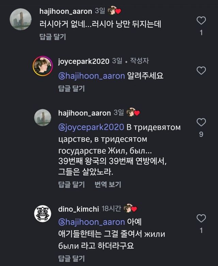Like joycepark2020's reply with the heart

click(201, 71)
